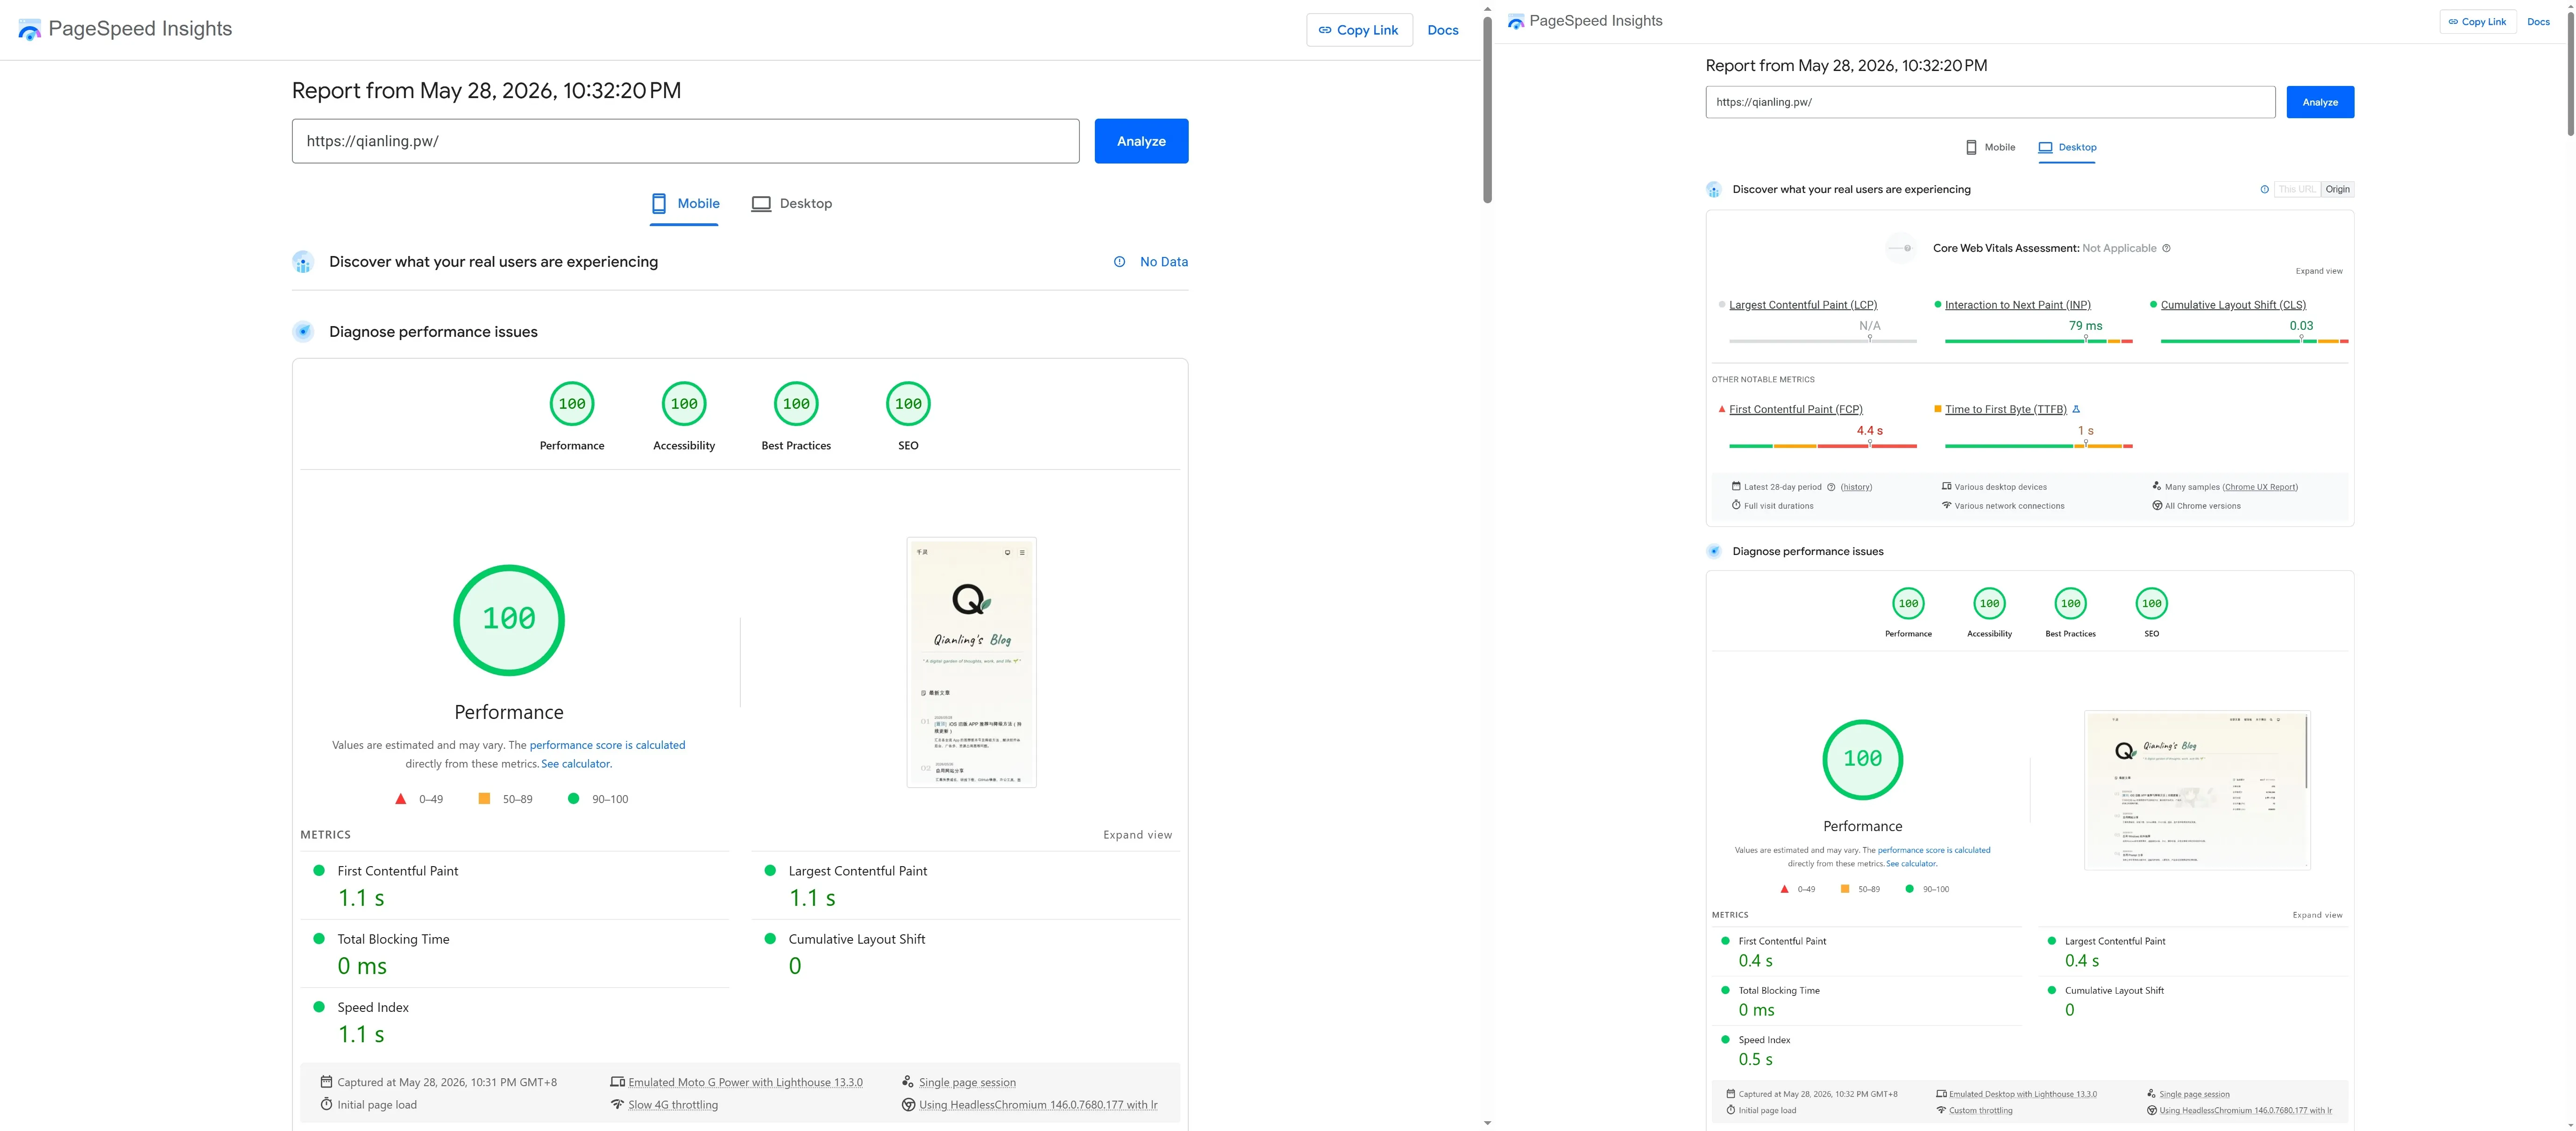Click the Accessibility 100 gauge in left window

pos(684,404)
